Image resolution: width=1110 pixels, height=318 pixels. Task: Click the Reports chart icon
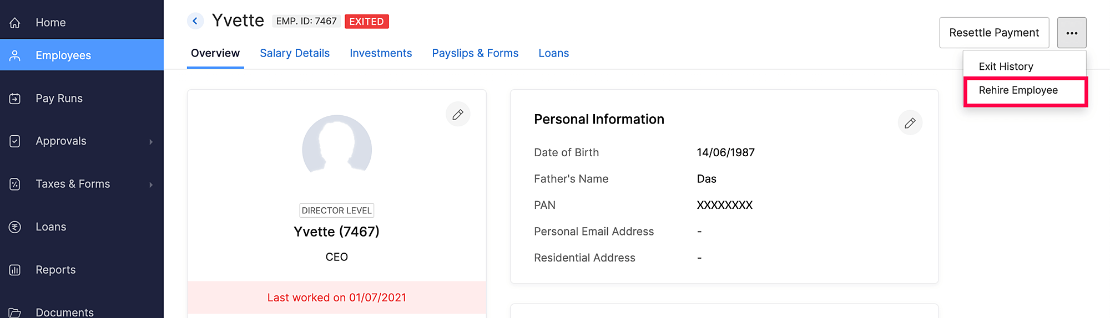[15, 270]
